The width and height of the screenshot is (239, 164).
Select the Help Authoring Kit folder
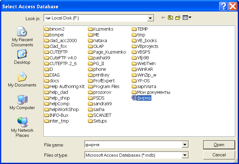coord(65,86)
